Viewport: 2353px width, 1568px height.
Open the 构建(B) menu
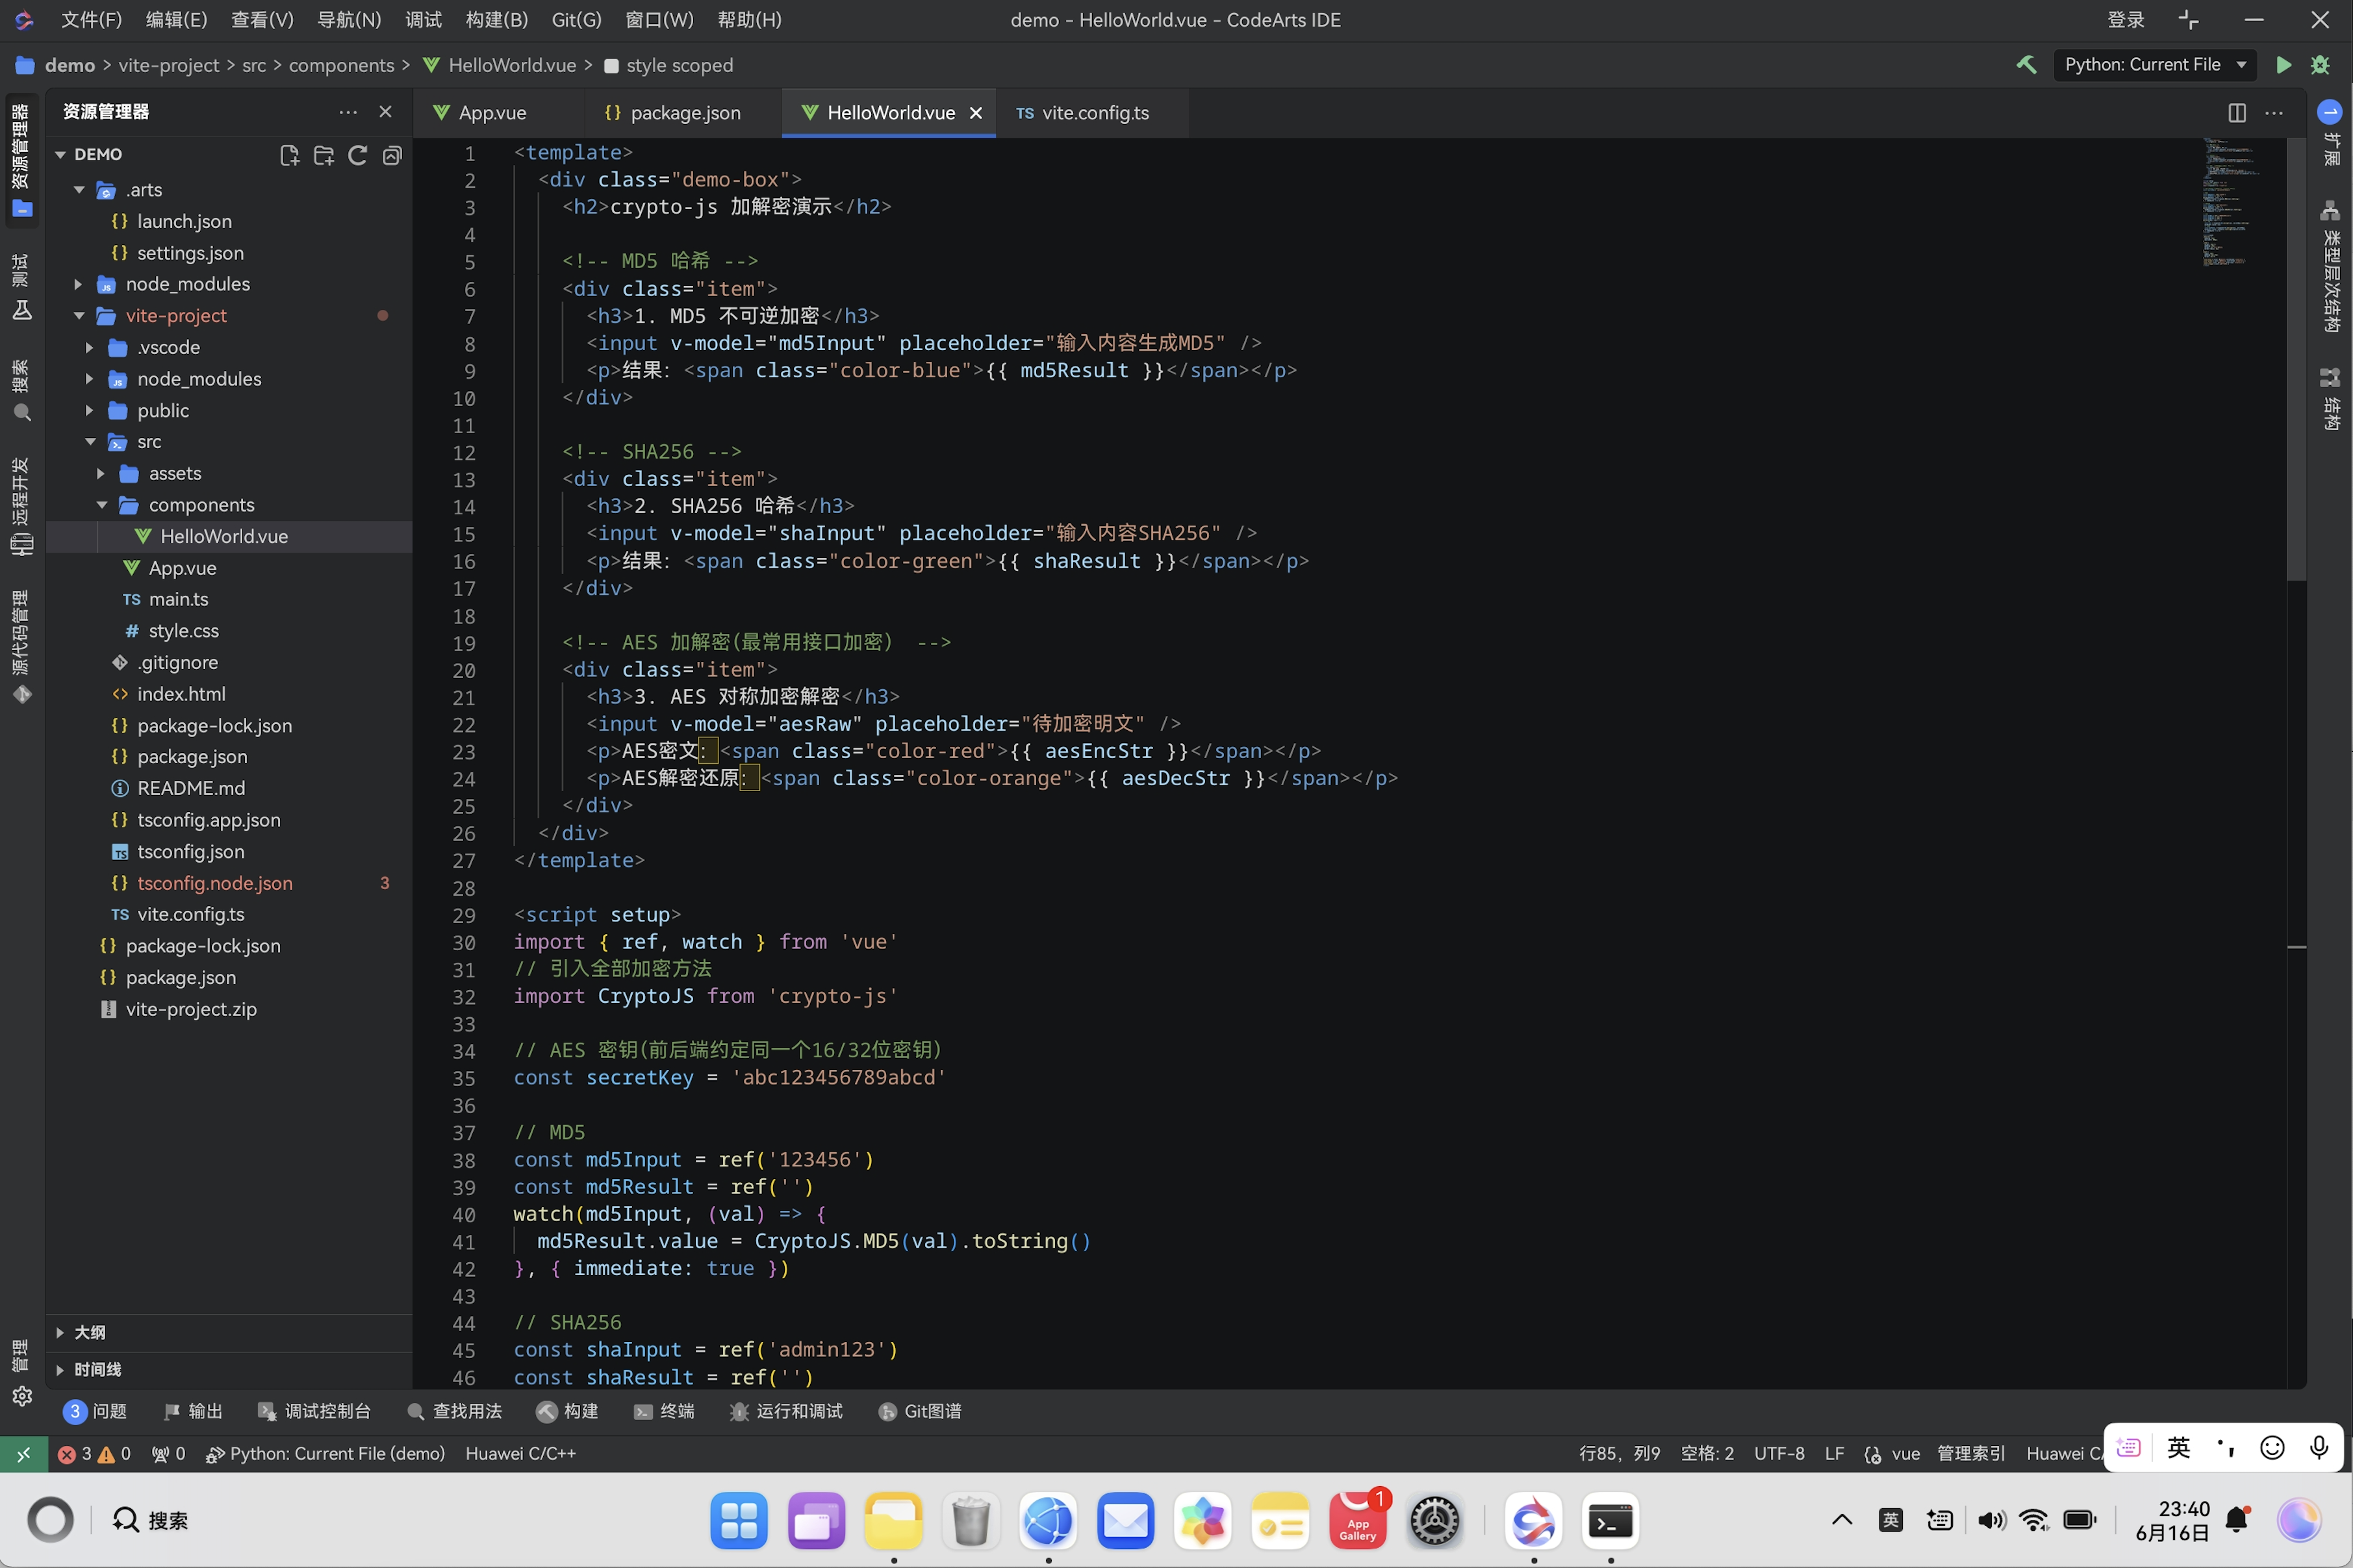click(496, 20)
